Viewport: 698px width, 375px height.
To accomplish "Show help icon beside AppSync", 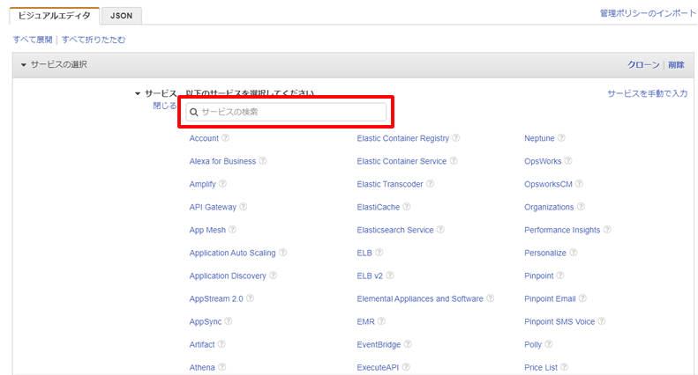I will click(x=229, y=321).
